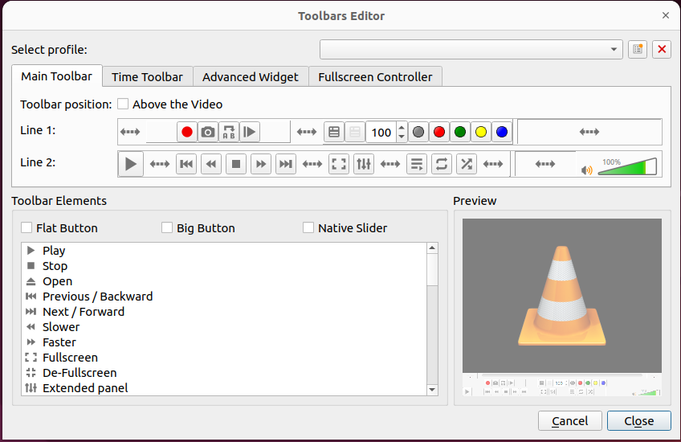681x442 pixels.
Task: Select the Extended panel list item
Action: tap(224, 387)
